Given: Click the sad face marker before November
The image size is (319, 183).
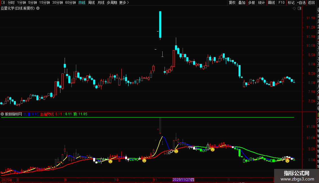Looking at the screenshot, I should (x=144, y=160).
